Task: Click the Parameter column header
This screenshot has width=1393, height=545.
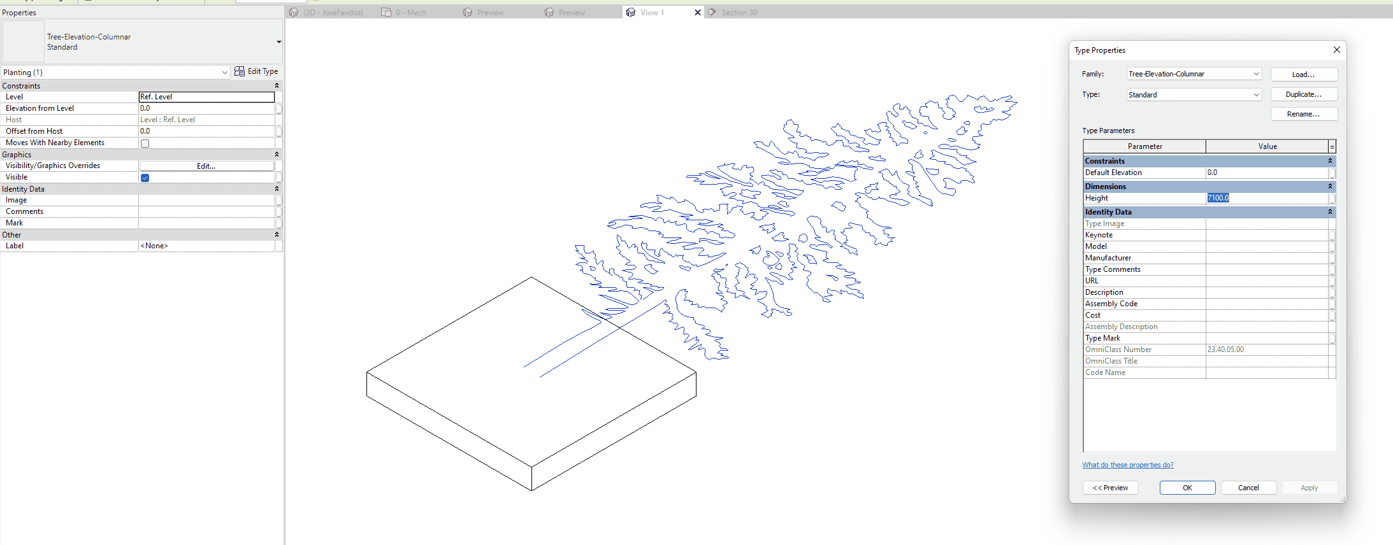Action: coord(1144,146)
